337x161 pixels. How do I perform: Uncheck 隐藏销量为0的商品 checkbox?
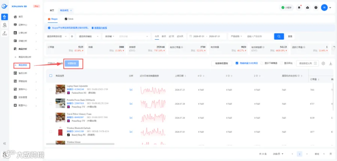[237, 63]
